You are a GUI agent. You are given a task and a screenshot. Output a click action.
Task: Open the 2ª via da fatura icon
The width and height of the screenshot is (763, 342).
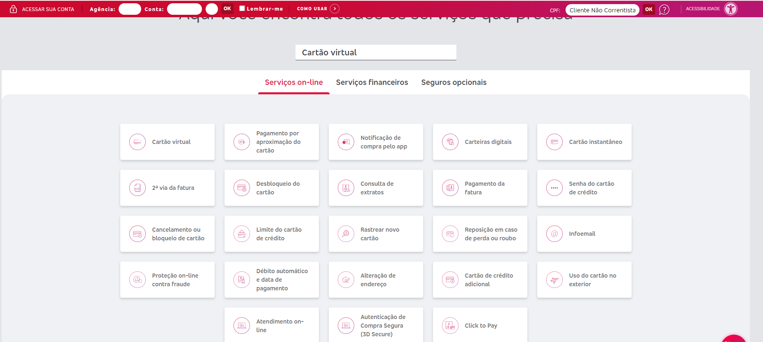(x=137, y=188)
